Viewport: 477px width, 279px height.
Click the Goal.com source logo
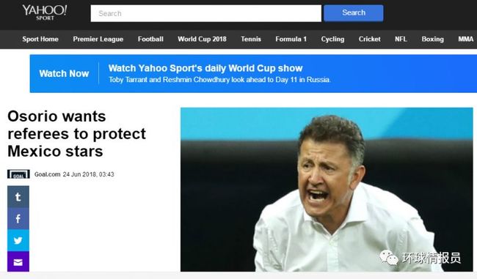pos(18,174)
